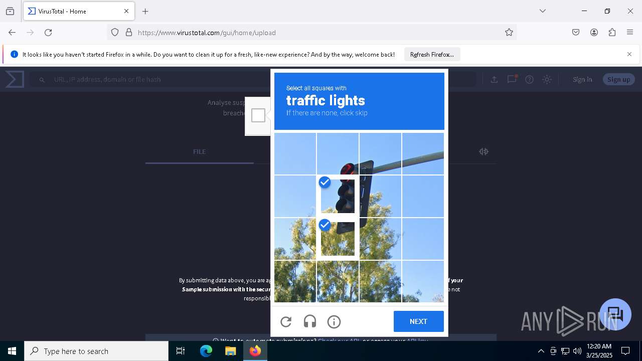Open Task View on the taskbar

181,351
